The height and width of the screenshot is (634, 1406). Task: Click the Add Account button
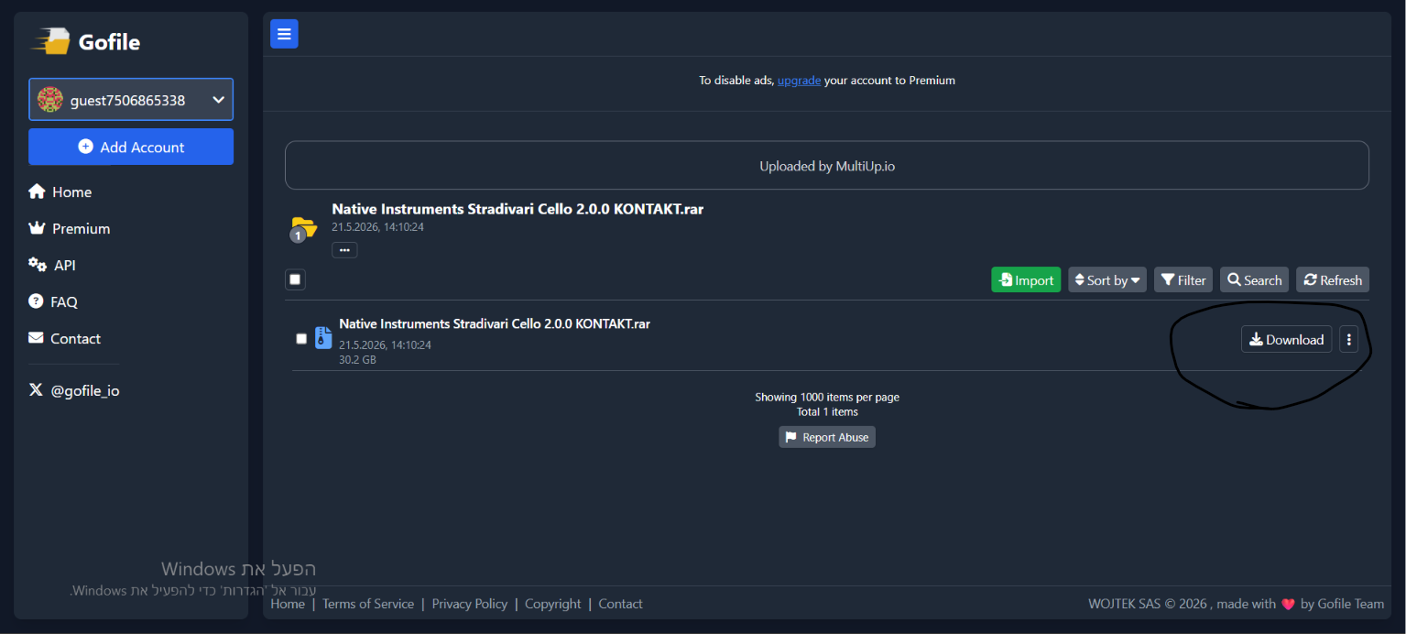[x=131, y=147]
